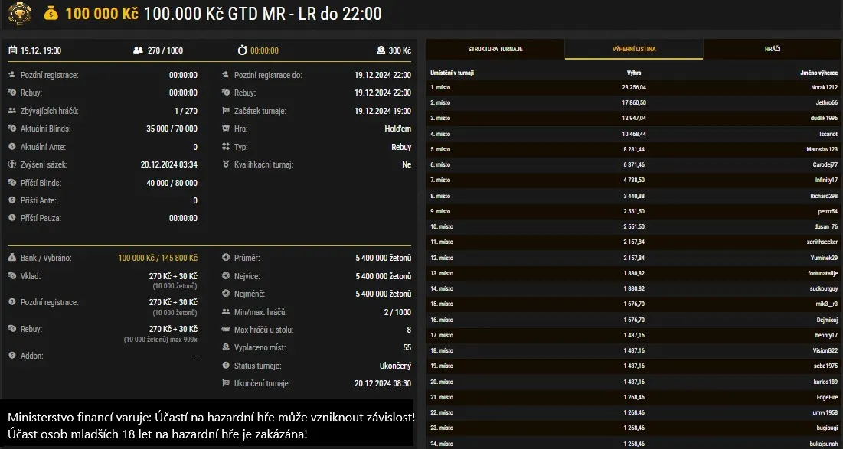Click the icon next to Max hráčů u stolu
The height and width of the screenshot is (449, 843).
click(224, 330)
